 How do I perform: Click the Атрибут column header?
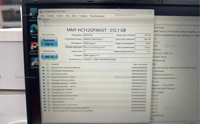coord(55,64)
